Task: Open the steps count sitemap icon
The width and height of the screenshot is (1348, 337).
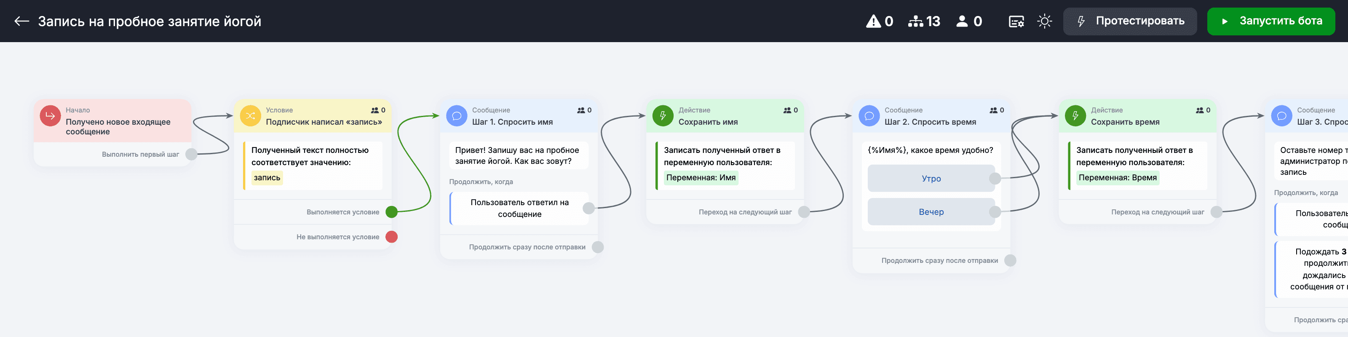Action: [924, 21]
